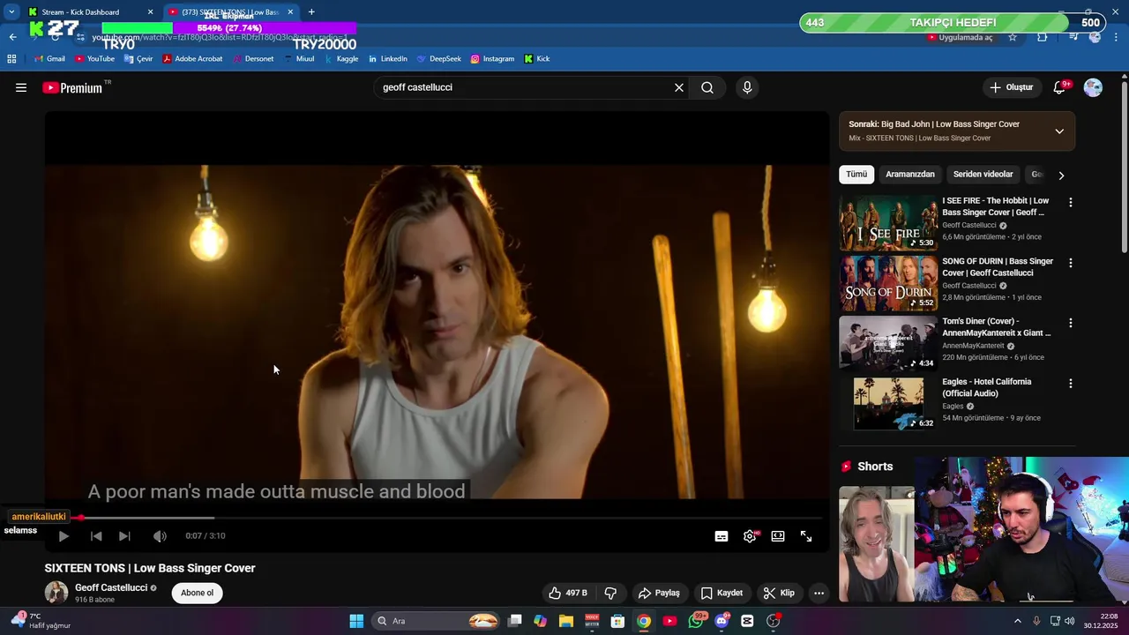Open the I SEE FIRE video thumbnail
This screenshot has width=1129, height=635.
coord(888,223)
